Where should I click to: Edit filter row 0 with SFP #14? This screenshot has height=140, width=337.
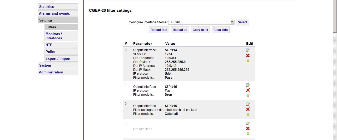(x=247, y=50)
